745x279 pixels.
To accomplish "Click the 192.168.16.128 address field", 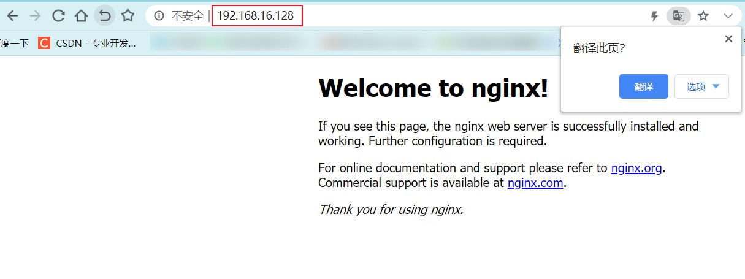I will pos(257,16).
